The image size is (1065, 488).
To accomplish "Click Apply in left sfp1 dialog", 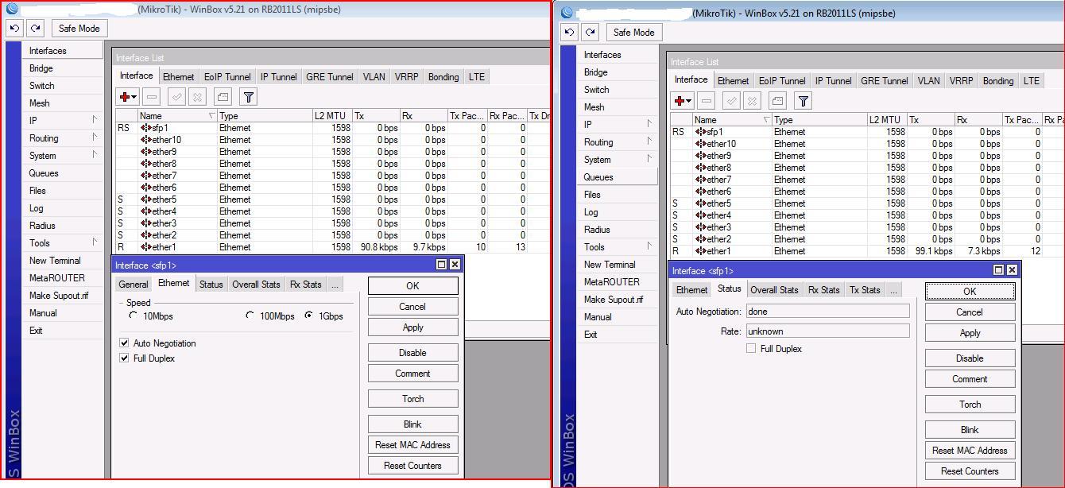I will coord(412,327).
